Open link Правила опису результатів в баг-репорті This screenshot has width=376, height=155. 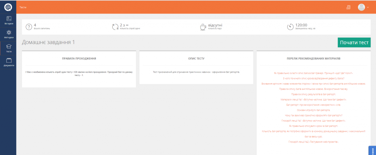(x=314, y=94)
